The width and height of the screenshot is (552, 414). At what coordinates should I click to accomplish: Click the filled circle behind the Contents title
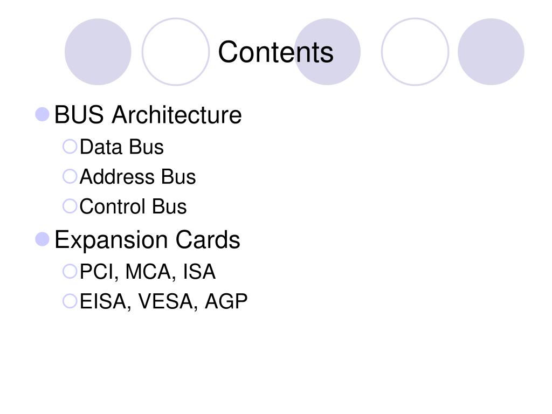click(327, 52)
